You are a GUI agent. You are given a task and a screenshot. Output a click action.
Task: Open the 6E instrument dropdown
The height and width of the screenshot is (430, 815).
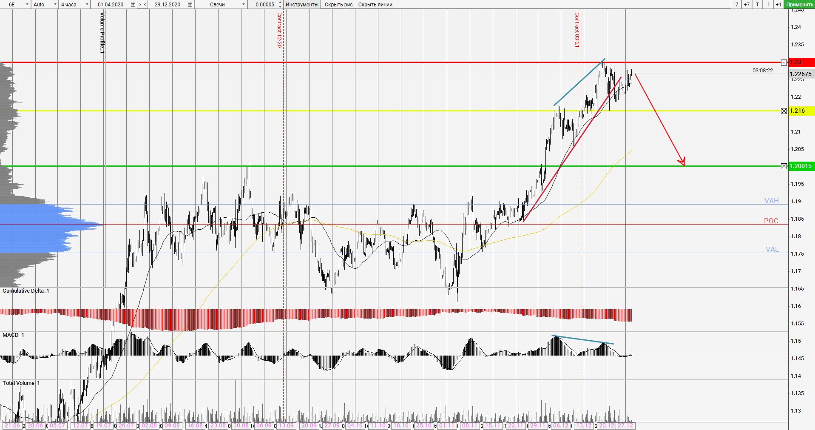click(x=27, y=4)
